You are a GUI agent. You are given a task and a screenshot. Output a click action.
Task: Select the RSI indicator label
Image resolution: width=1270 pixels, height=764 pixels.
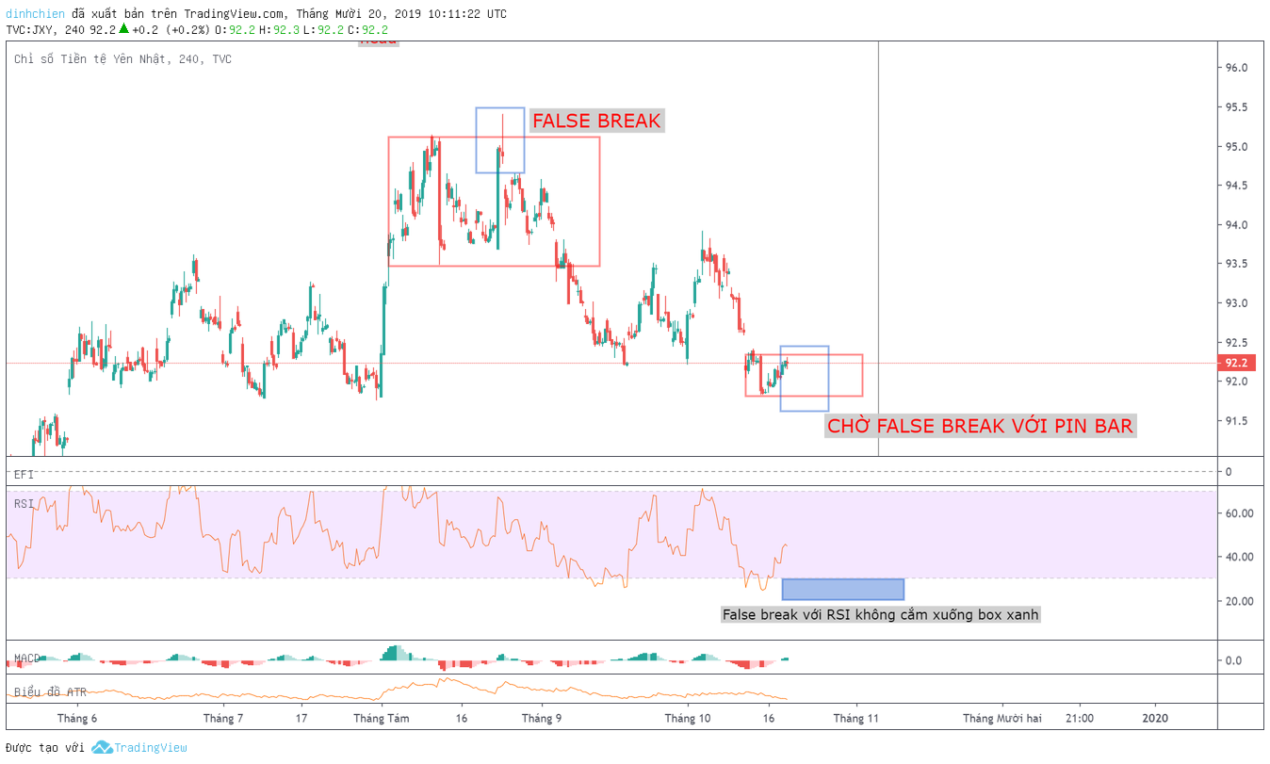[x=24, y=504]
